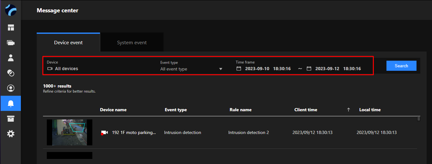
Task: Open the start date calendar icon
Action: (x=239, y=69)
